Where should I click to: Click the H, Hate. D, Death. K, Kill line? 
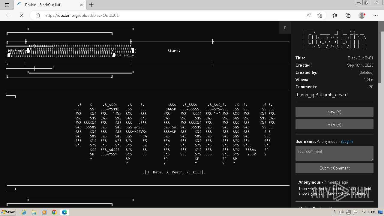(174, 172)
